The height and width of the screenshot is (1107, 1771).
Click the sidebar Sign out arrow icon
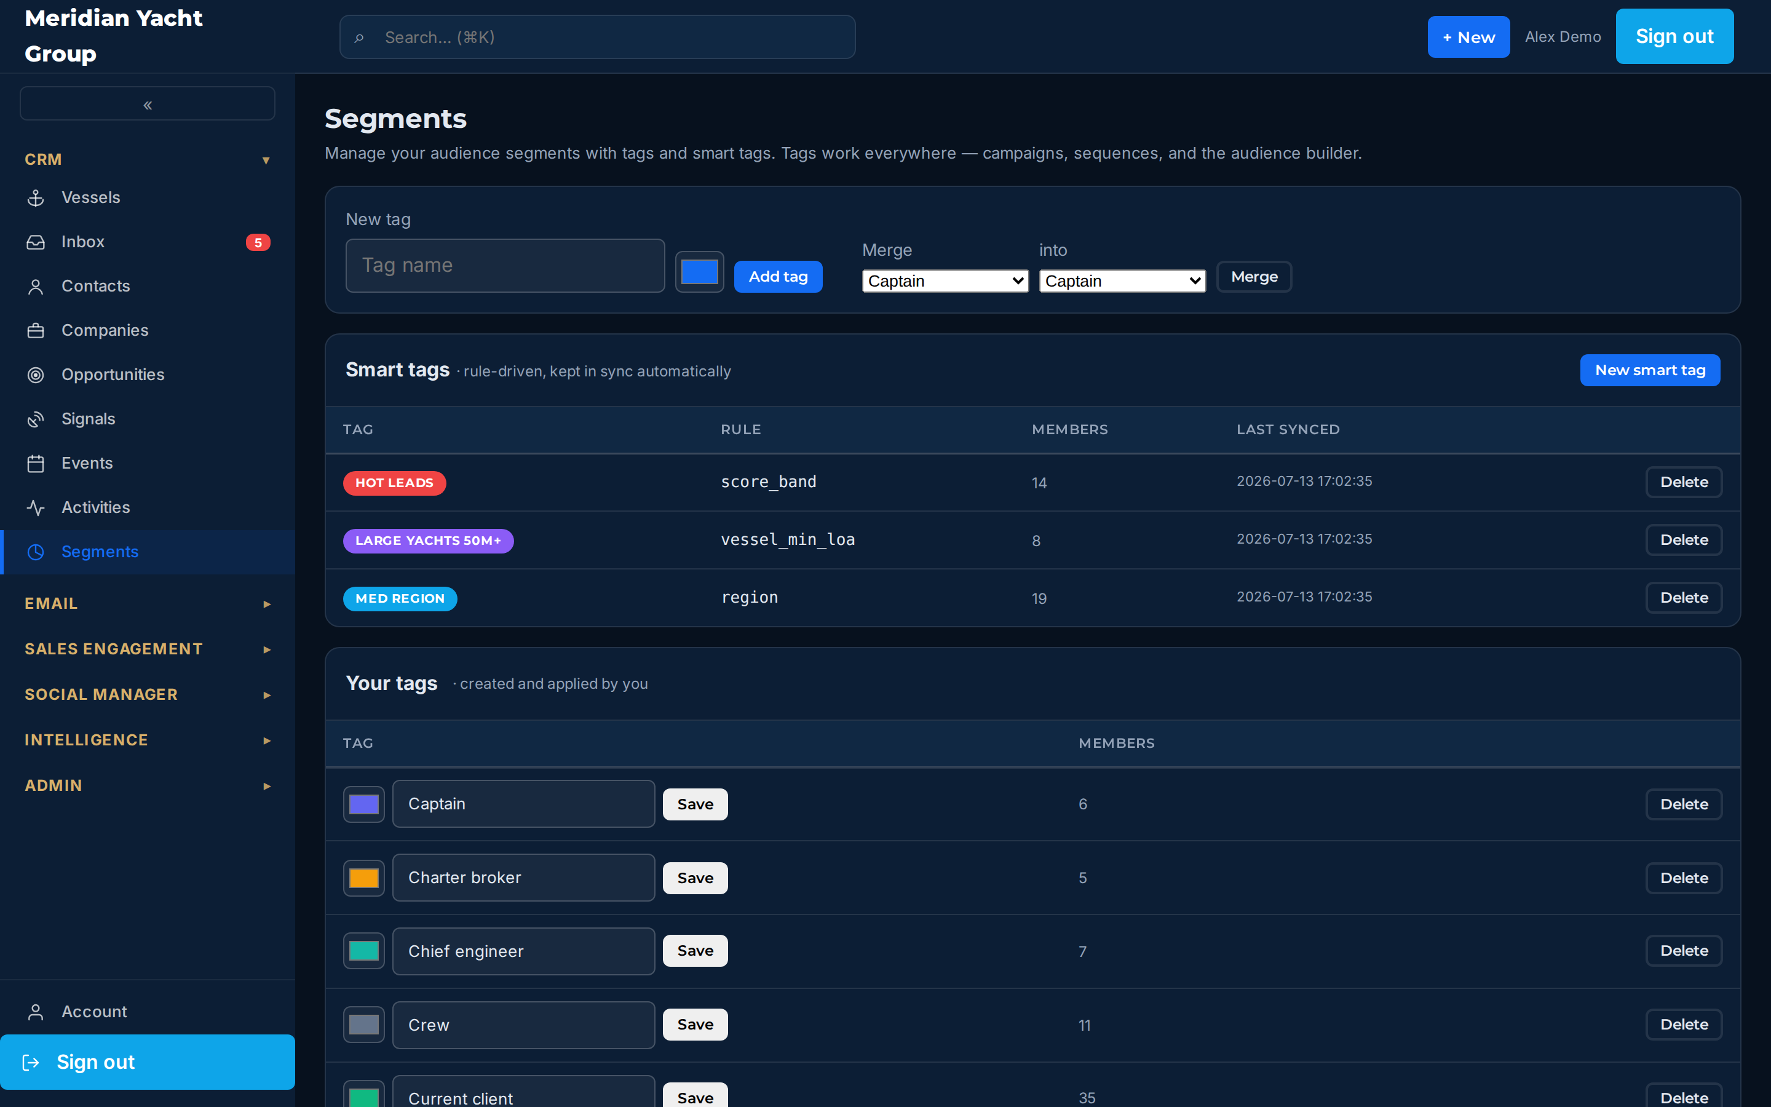pyautogui.click(x=31, y=1062)
